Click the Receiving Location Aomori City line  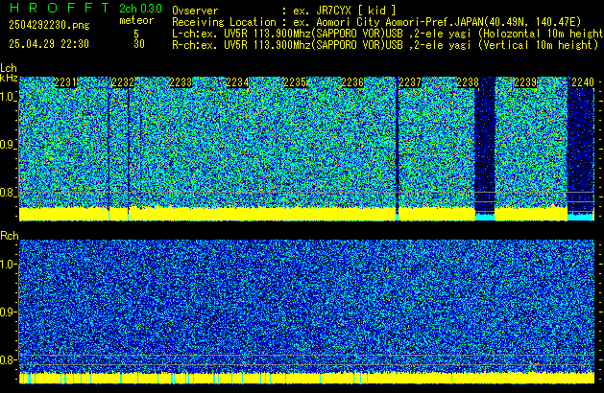click(x=376, y=22)
